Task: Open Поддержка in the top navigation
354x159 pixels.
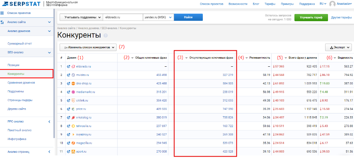Action: (x=307, y=4)
